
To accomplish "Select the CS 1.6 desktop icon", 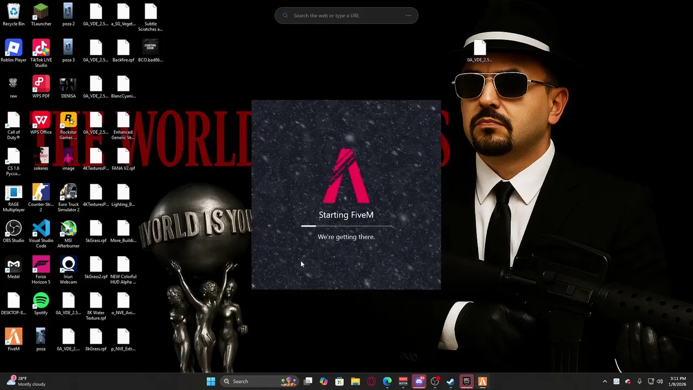I will pos(14,162).
